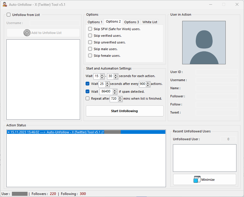Screen dimensions: 244x197
Task: Check Skip unverified users
Action: (90, 42)
